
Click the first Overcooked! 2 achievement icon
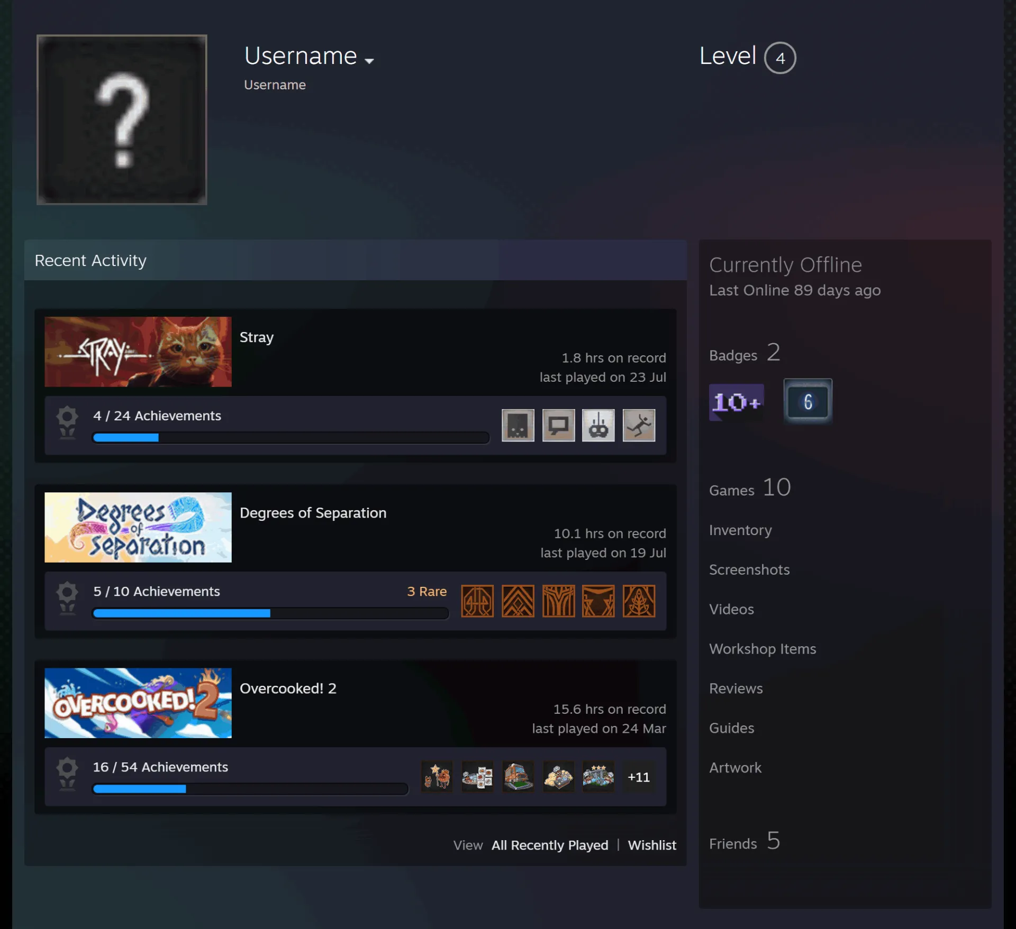coord(437,776)
